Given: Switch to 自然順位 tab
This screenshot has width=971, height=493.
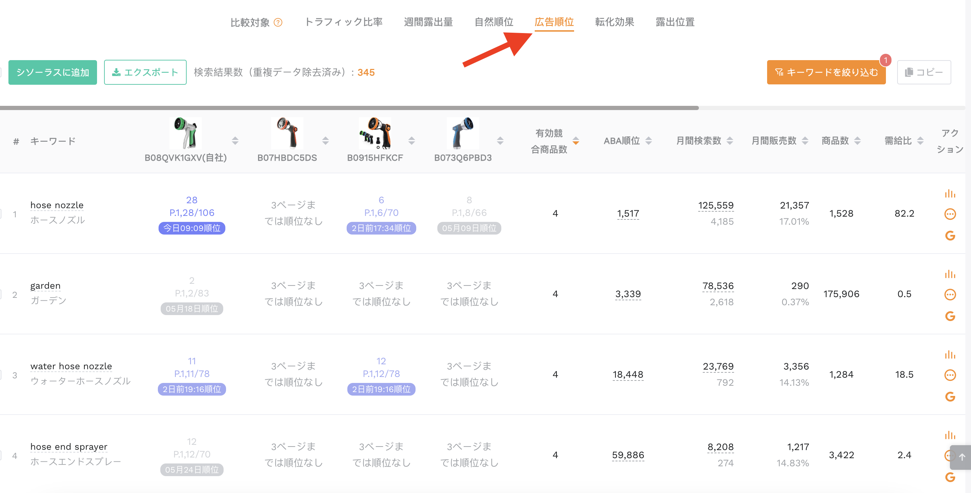Looking at the screenshot, I should tap(494, 22).
